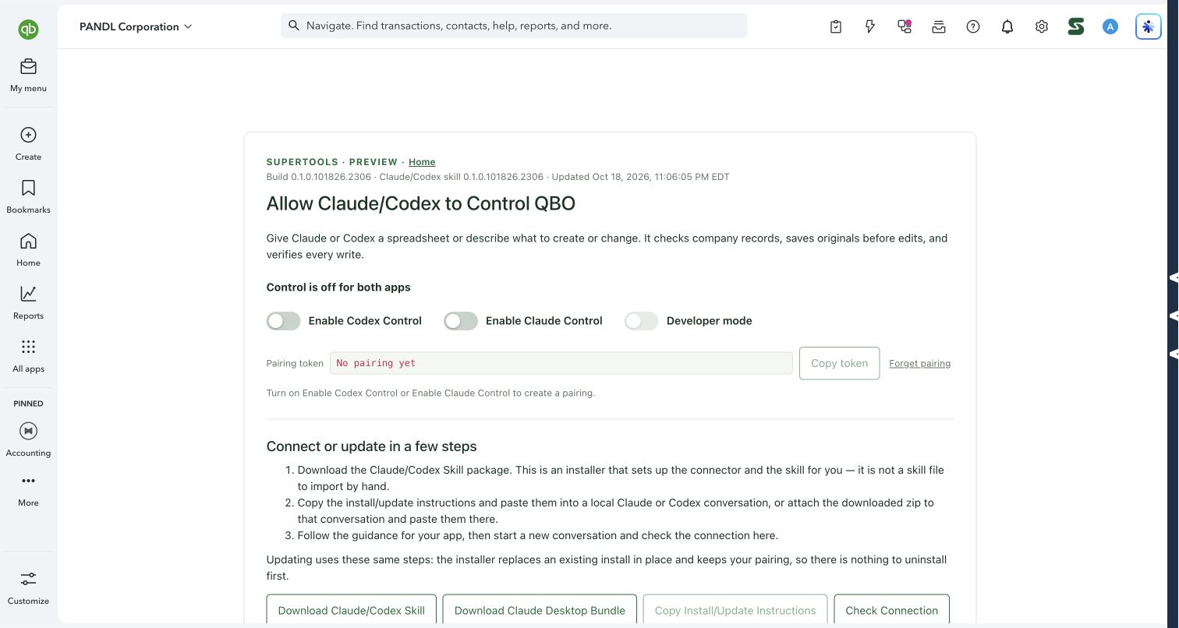Click the blue sparkle assistant icon

[x=1149, y=26]
